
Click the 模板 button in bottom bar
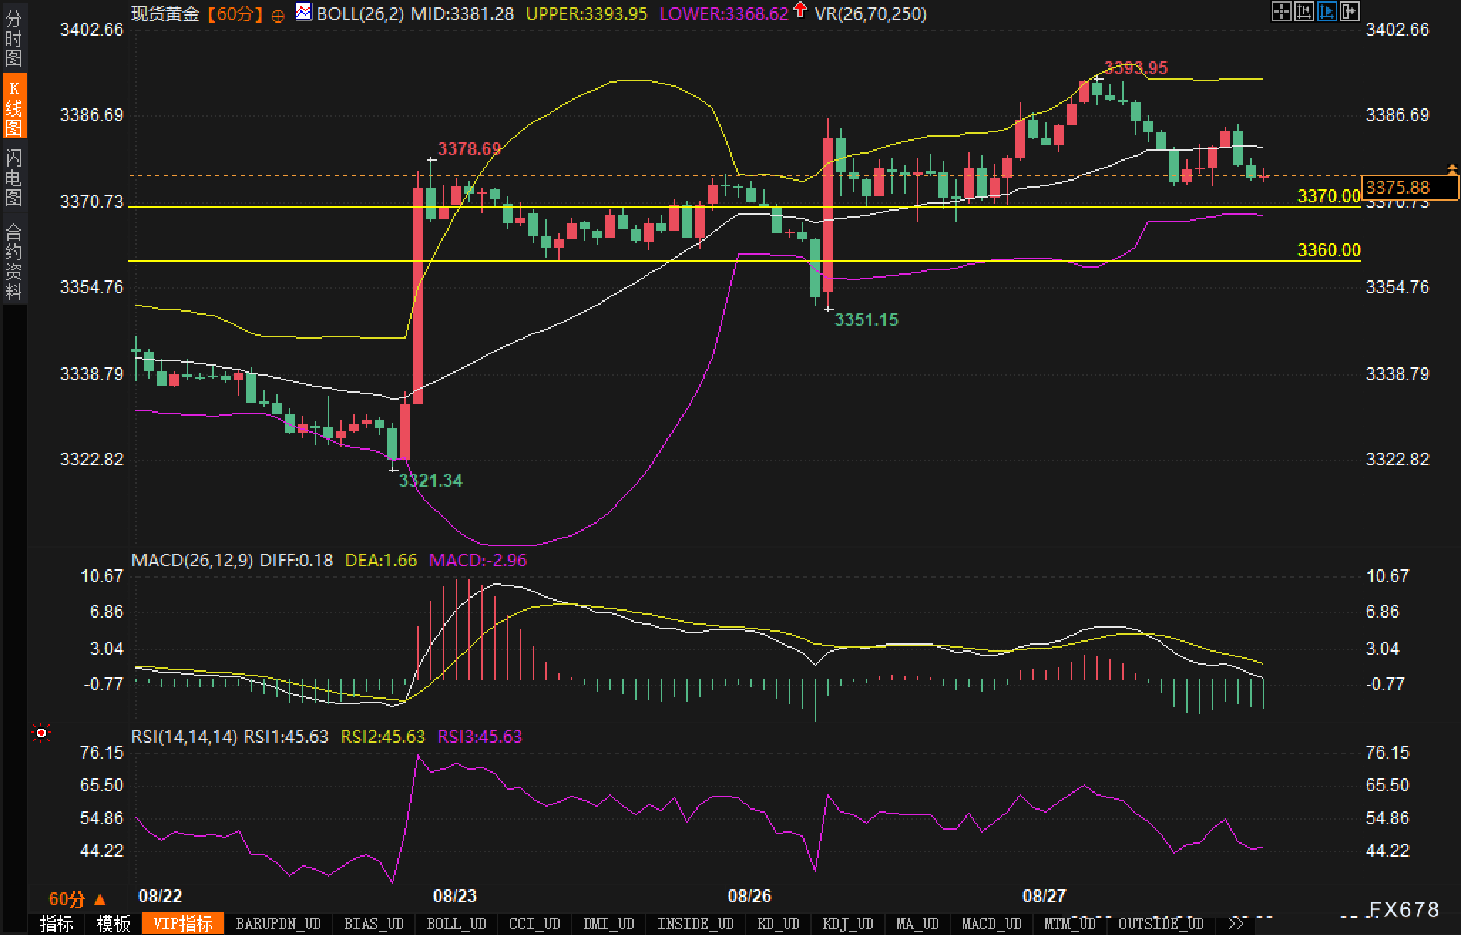(x=113, y=924)
